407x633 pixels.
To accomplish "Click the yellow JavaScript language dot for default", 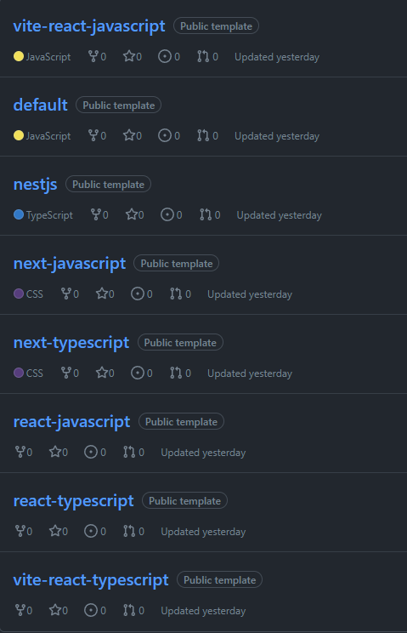I will tap(19, 135).
